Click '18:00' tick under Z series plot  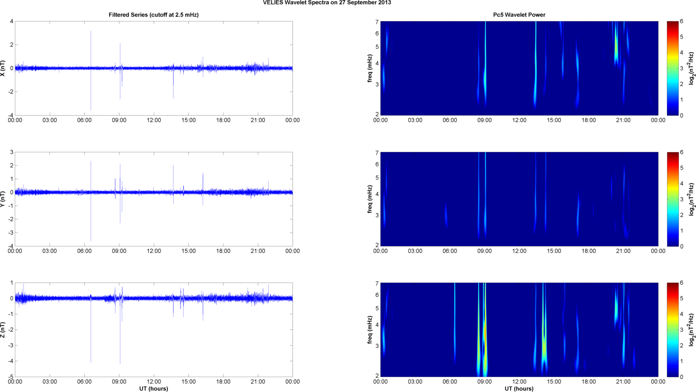point(223,382)
